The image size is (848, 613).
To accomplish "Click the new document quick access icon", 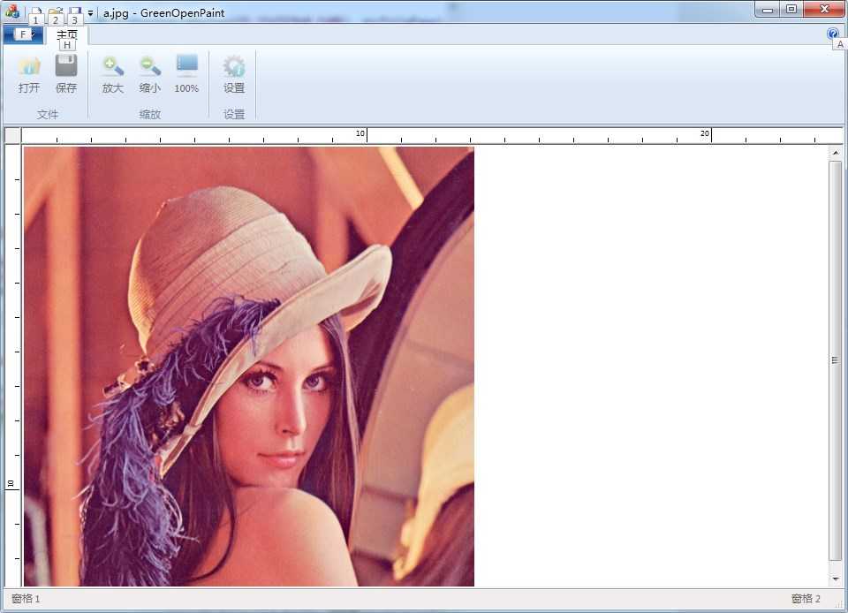I will point(36,11).
